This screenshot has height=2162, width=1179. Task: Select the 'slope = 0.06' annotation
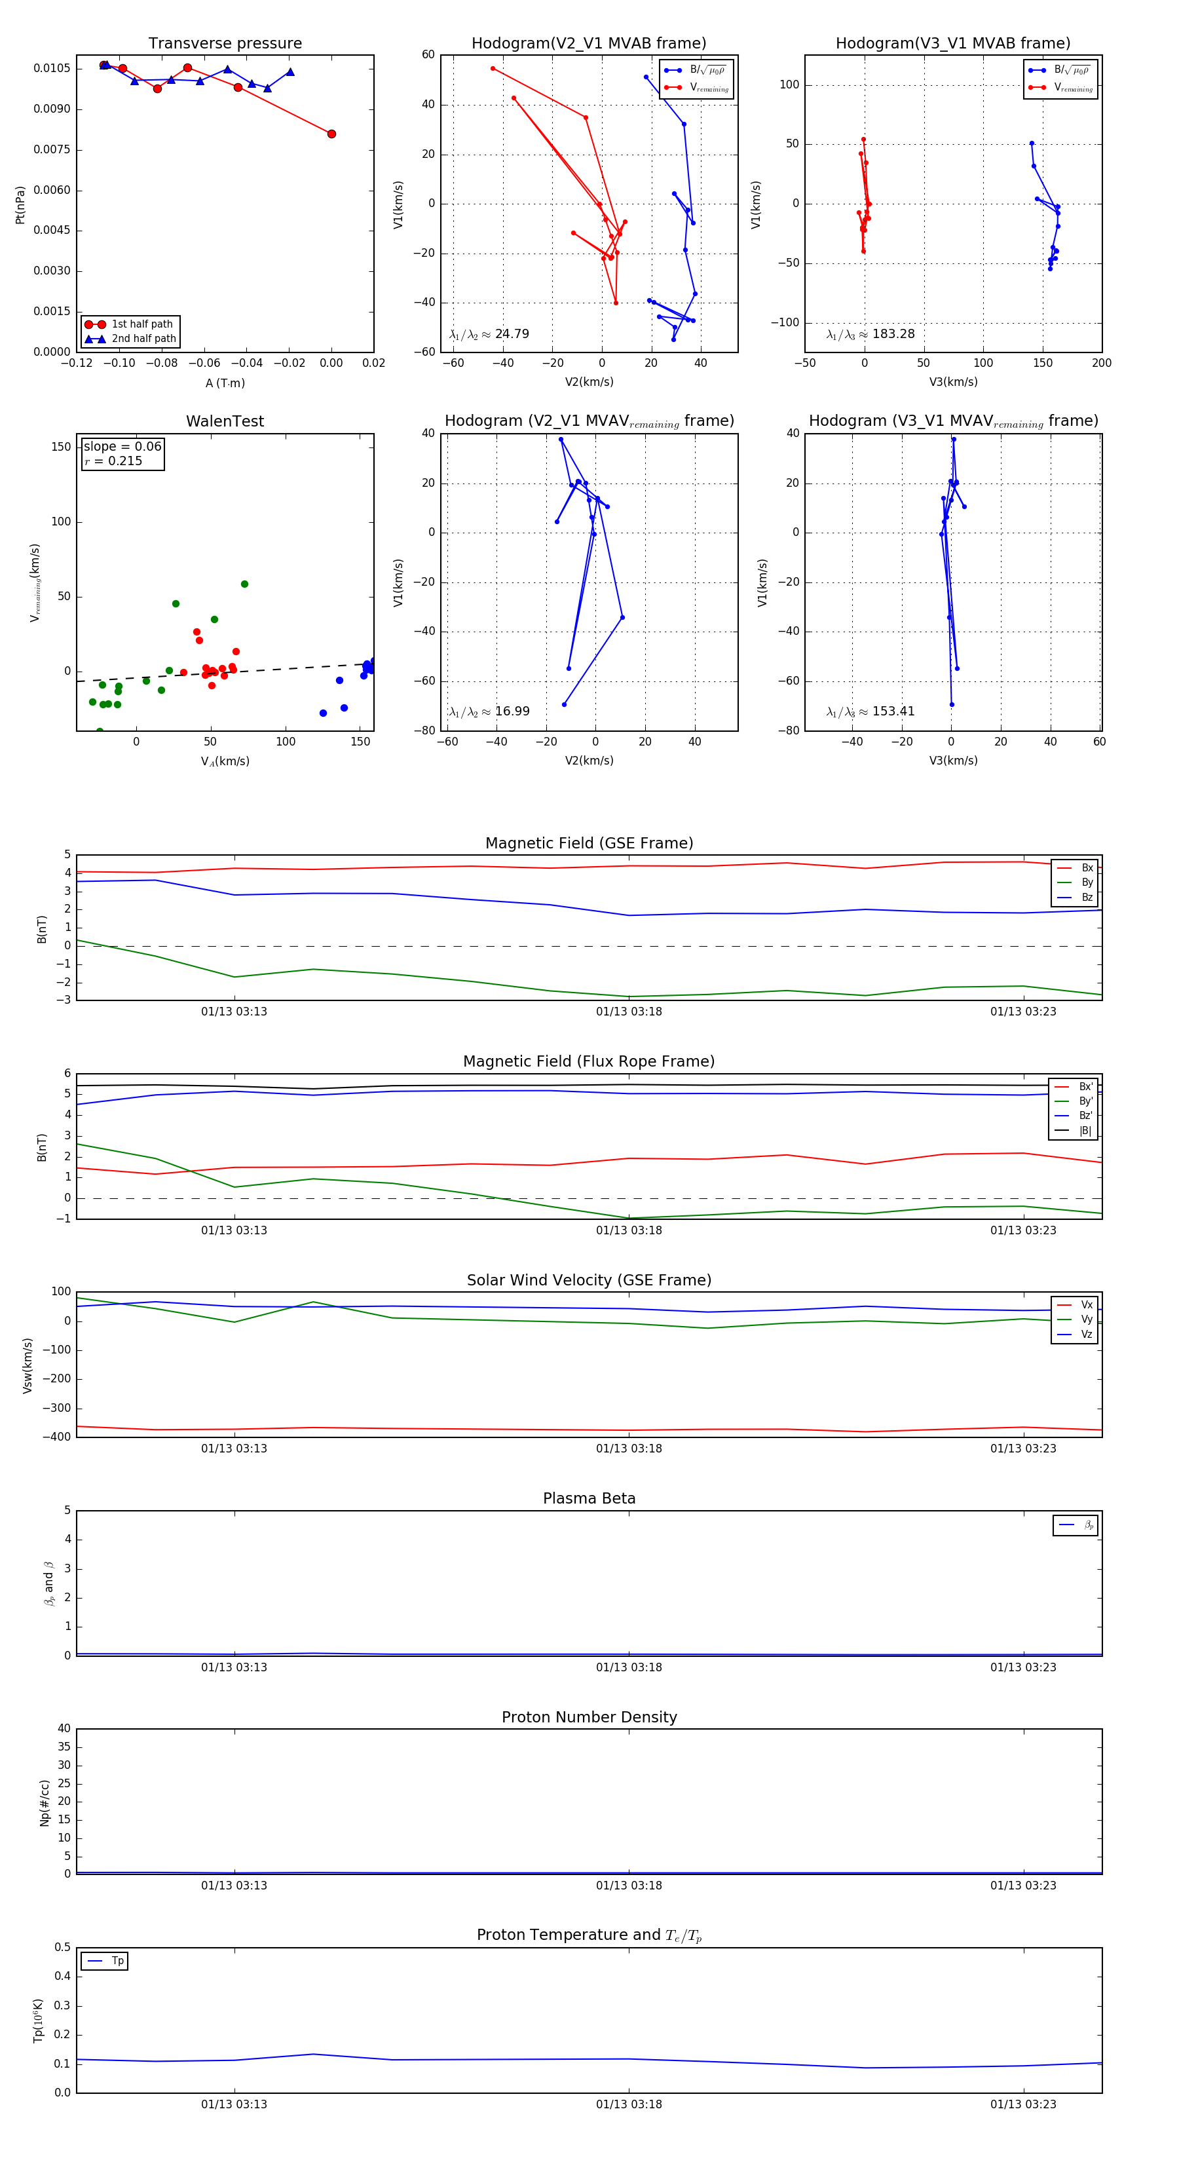122,447
